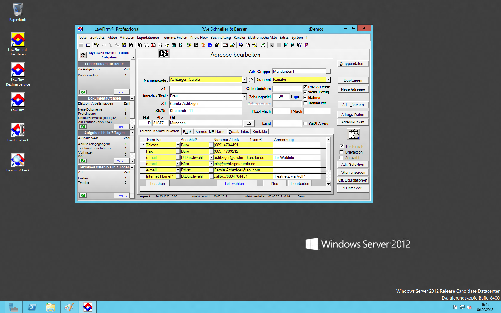The width and height of the screenshot is (501, 313).
Task: Open the calculator icon in toolbar
Action: [x=279, y=45]
